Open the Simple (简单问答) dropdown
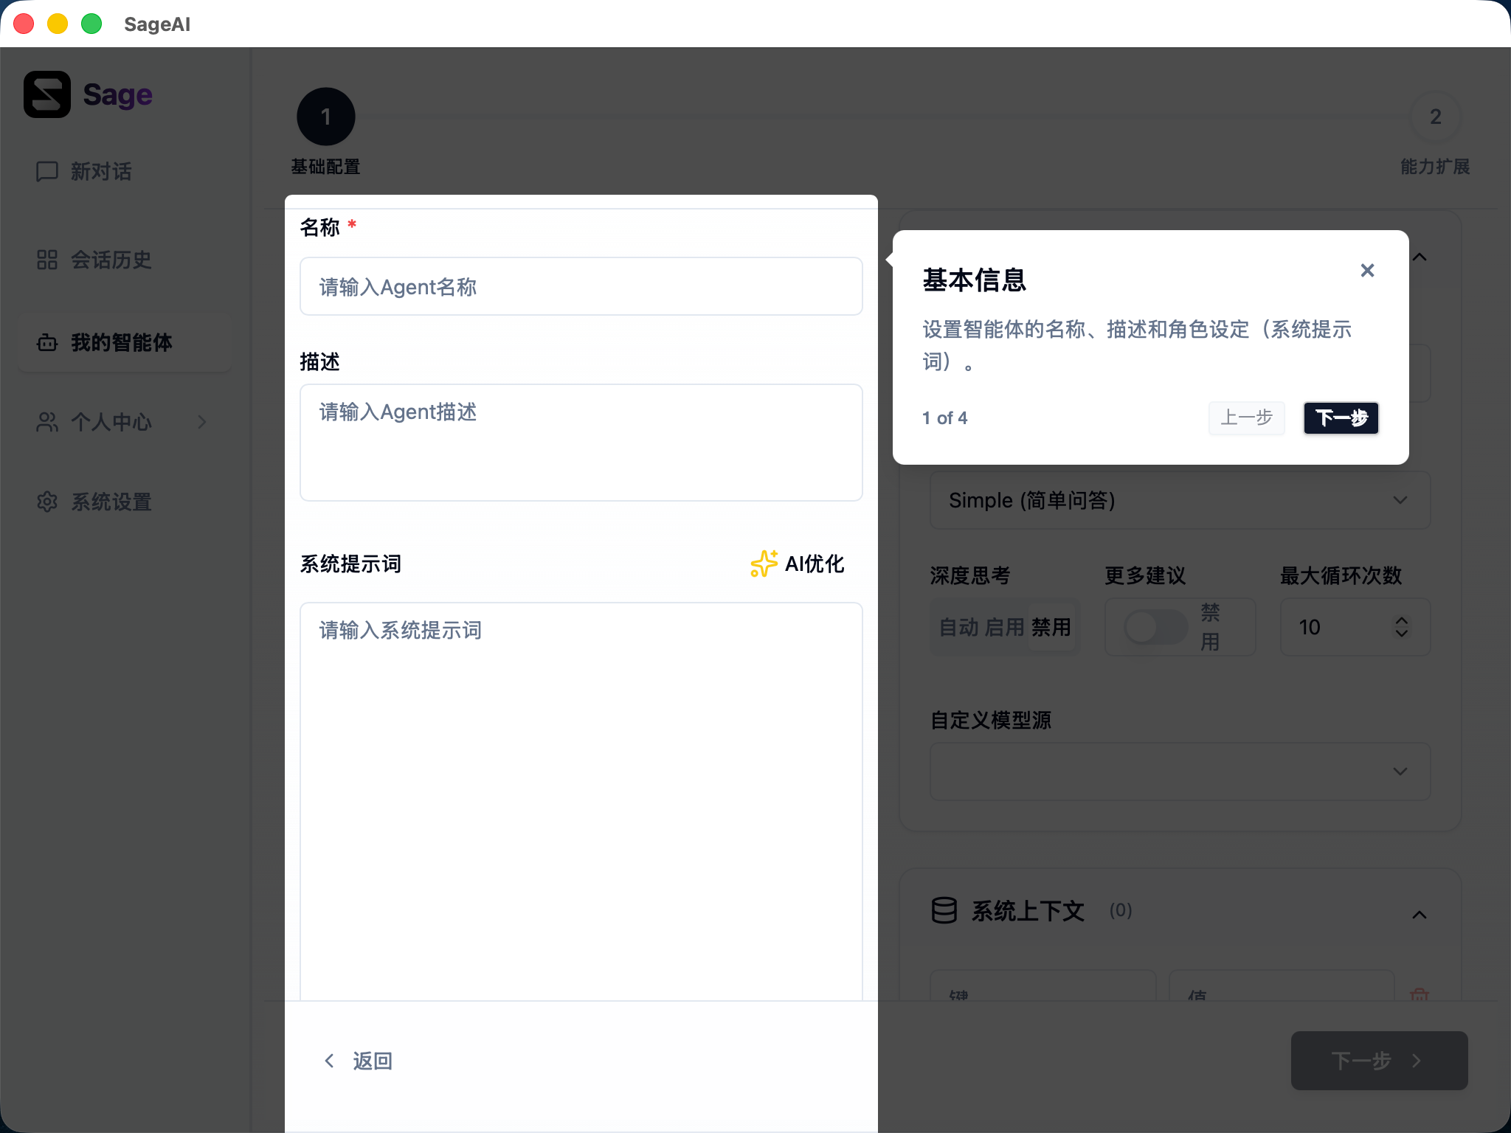1511x1133 pixels. 1179,500
